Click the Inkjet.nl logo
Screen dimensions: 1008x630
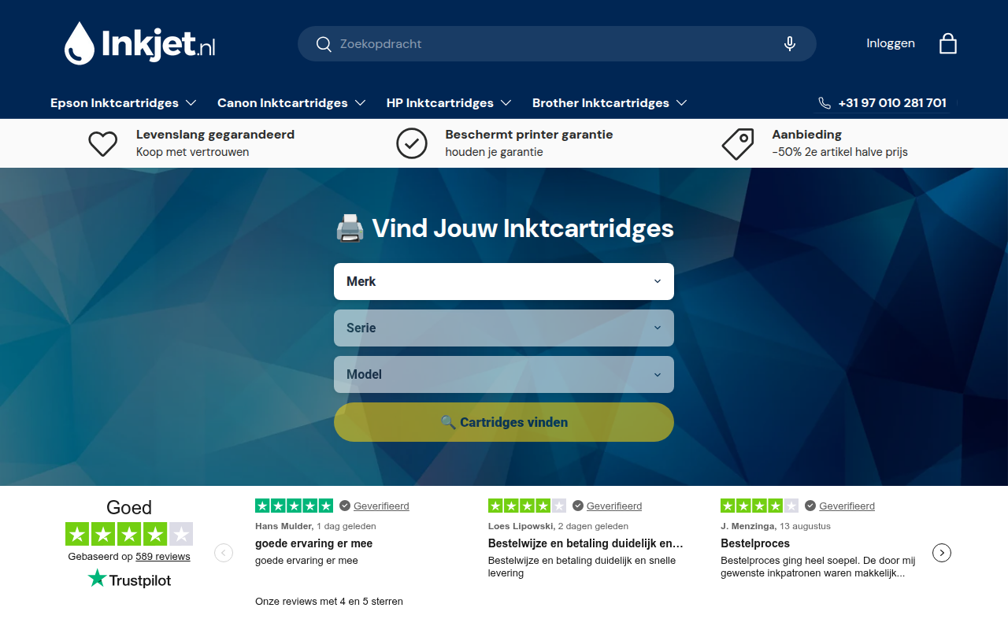tap(139, 43)
